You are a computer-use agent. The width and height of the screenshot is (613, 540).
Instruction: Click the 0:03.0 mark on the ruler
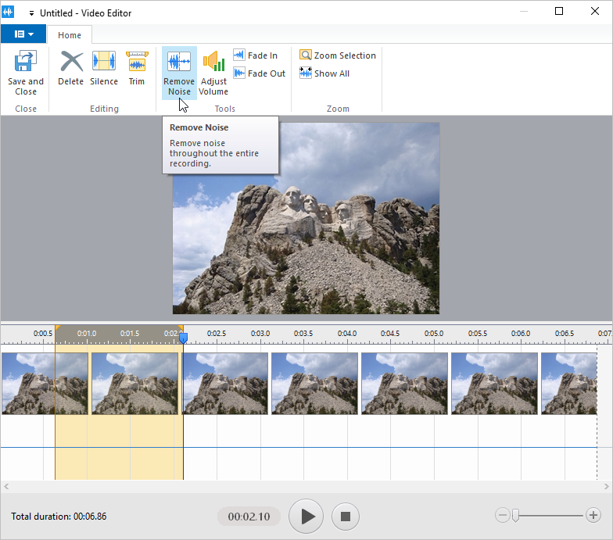coord(260,333)
